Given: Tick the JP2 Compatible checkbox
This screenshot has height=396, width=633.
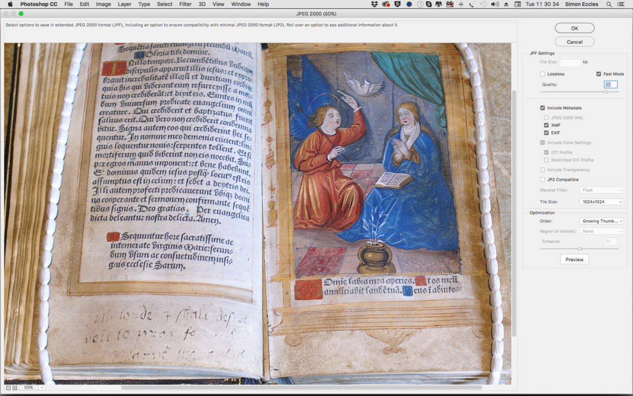Looking at the screenshot, I should coord(542,180).
